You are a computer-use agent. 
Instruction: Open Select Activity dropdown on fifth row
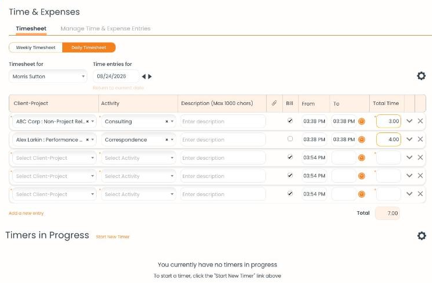point(139,194)
